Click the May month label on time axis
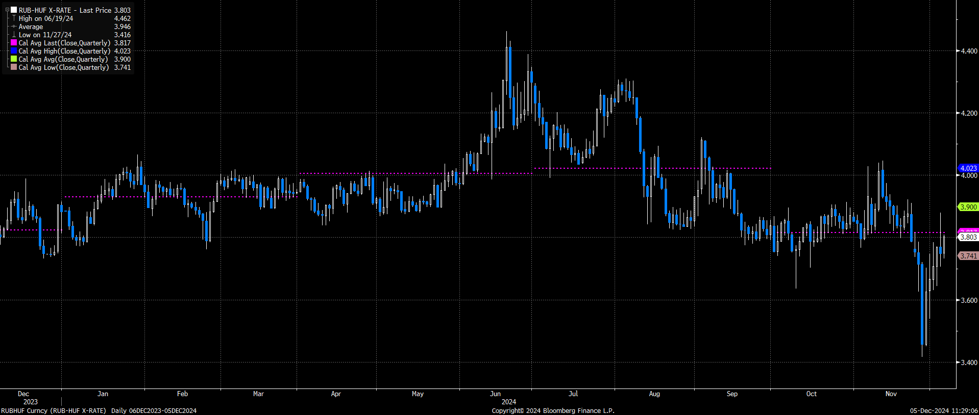 [418, 394]
